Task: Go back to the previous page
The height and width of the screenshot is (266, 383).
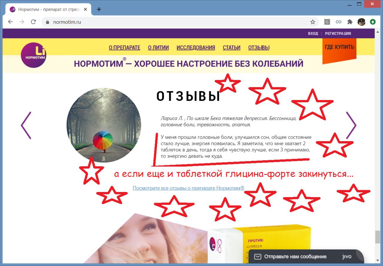Action: 10,22
